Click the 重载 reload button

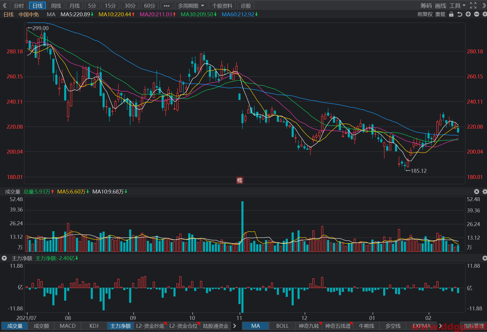(x=440, y=14)
